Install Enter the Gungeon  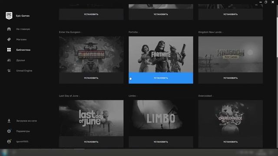click(91, 78)
